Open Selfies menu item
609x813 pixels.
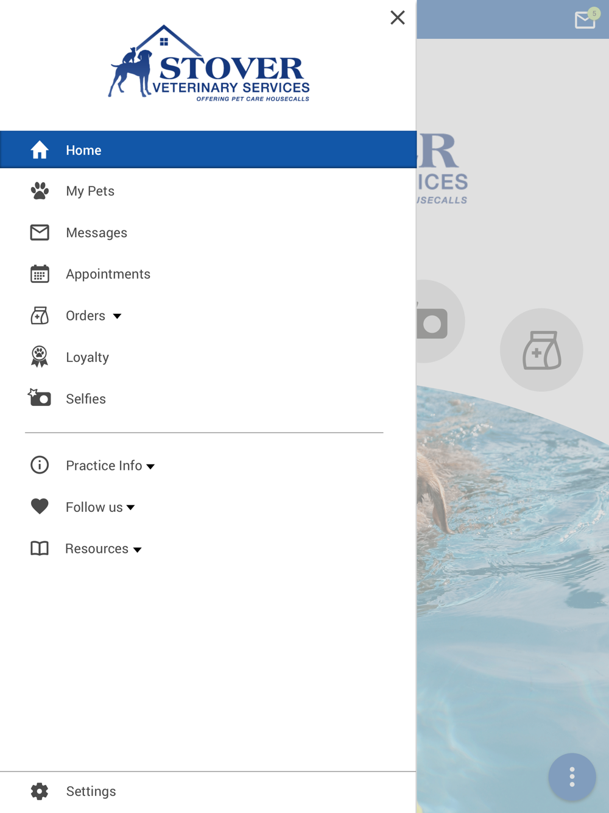pos(86,399)
